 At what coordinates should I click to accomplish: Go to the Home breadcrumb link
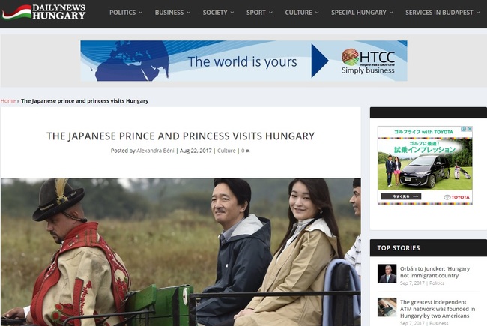click(8, 101)
